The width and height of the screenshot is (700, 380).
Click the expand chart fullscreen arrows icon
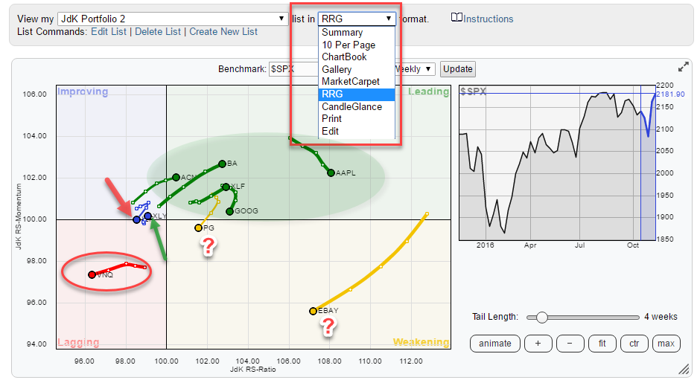point(683,68)
